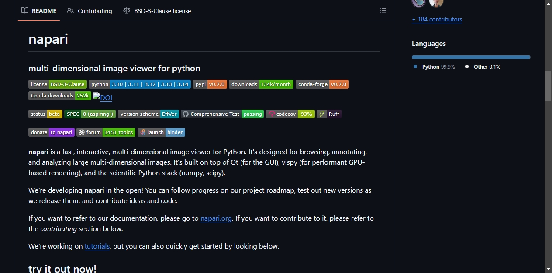Open the conda-forge v0.7.0 badge
552x273 pixels.
pyautogui.click(x=322, y=84)
